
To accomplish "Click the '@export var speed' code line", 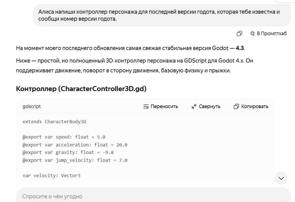I will pos(64,137).
